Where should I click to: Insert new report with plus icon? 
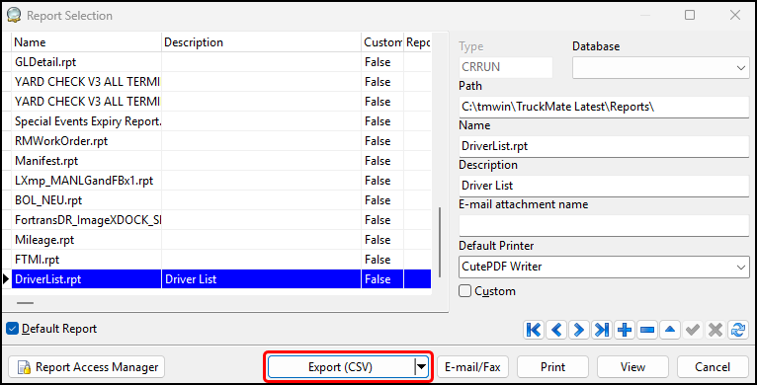625,330
